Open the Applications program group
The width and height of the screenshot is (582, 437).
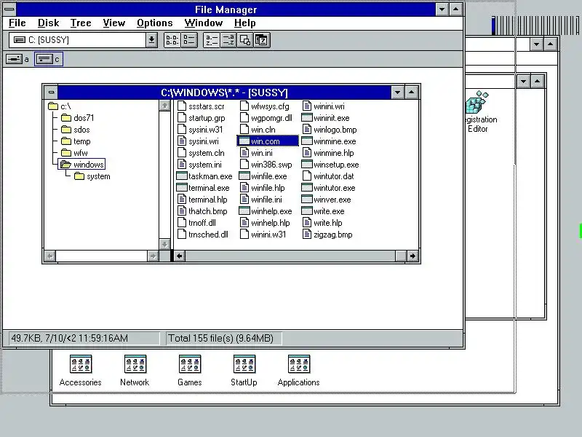298,371
